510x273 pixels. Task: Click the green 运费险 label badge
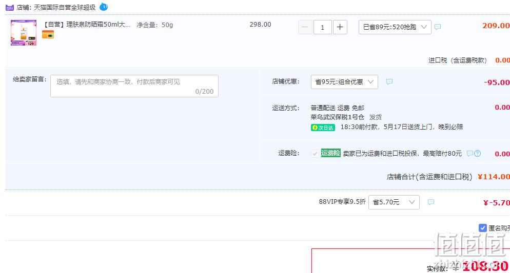click(x=330, y=153)
